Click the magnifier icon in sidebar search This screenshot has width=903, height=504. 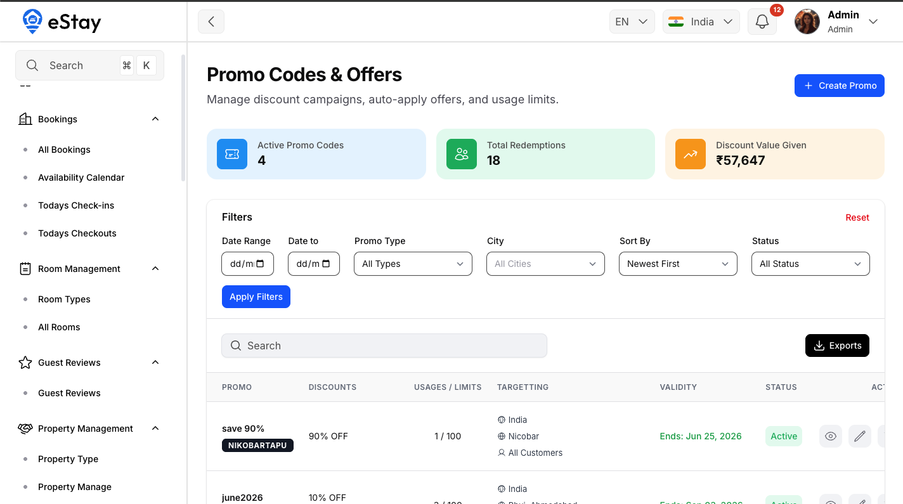coord(32,65)
